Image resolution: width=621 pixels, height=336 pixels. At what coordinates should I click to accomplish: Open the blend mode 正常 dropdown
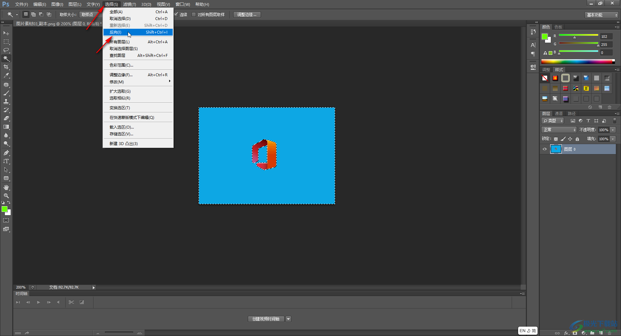(x=559, y=130)
